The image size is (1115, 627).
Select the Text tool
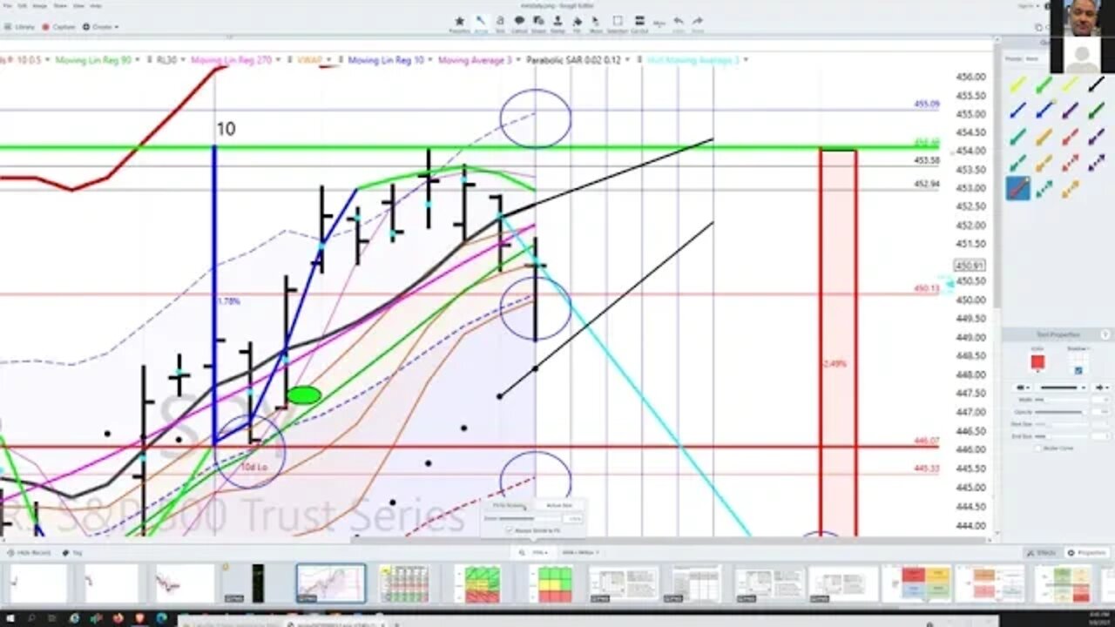click(500, 24)
